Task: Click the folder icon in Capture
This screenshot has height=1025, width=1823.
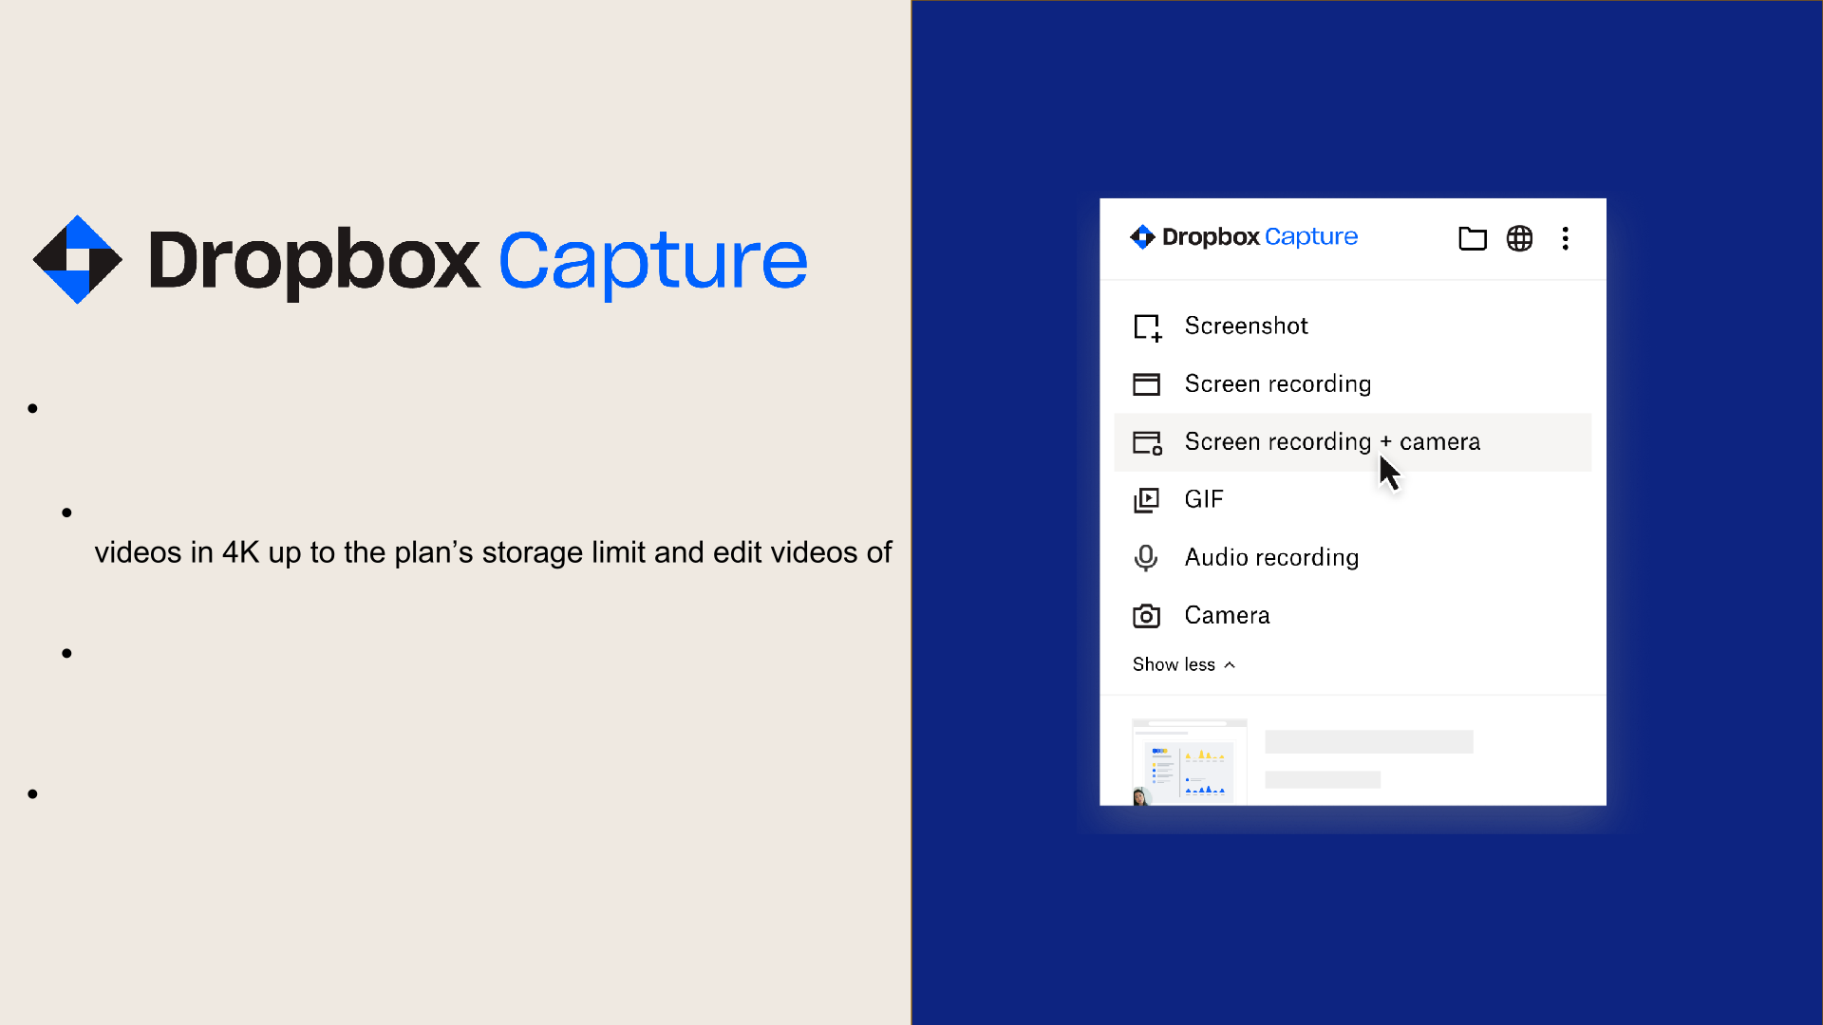Action: tap(1474, 238)
